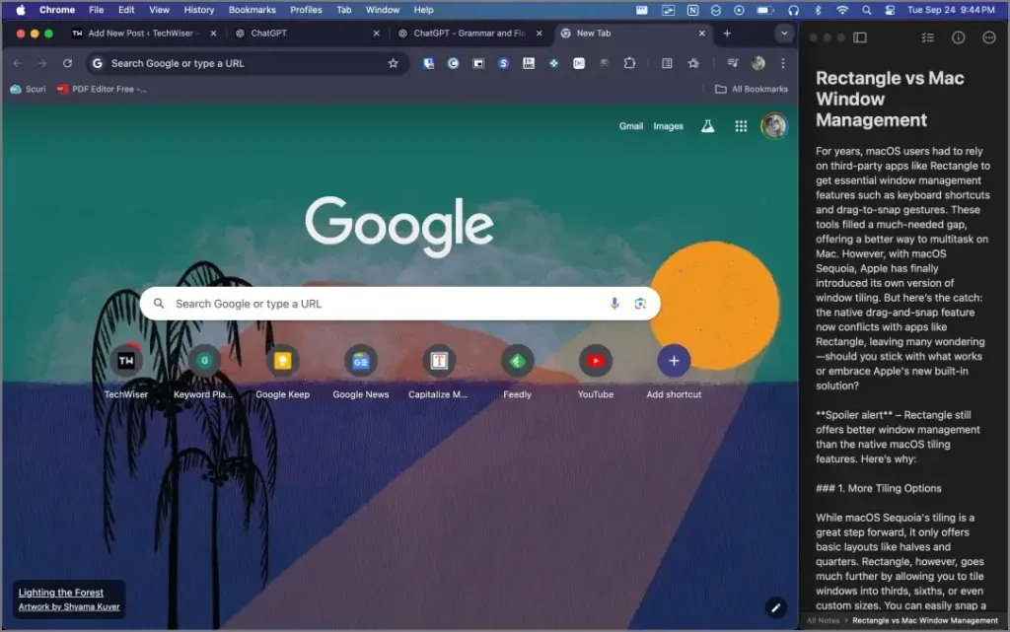
Task: Open macOS Control Center
Action: pyautogui.click(x=890, y=10)
